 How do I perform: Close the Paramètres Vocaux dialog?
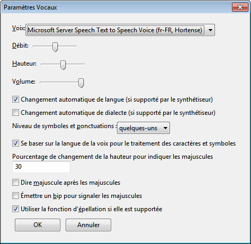coord(240,7)
